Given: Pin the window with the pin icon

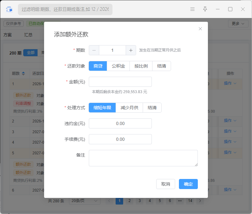Looking at the screenshot, I should (x=205, y=9).
